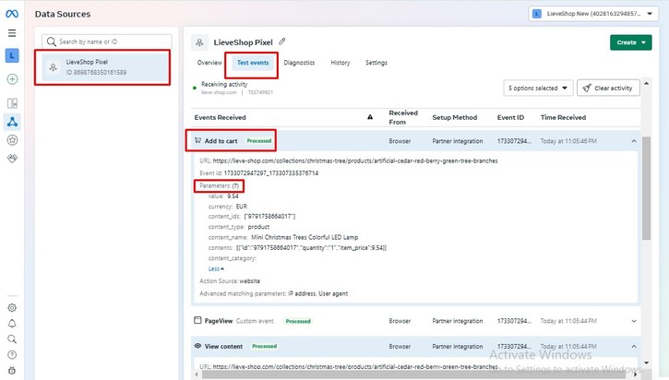The width and height of the screenshot is (669, 380).
Task: Click the currency value EUR
Action: pyautogui.click(x=242, y=207)
